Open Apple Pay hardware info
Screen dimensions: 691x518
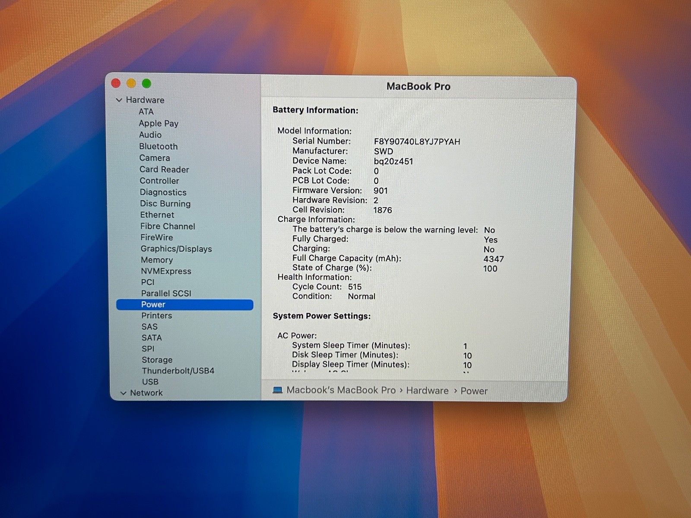(158, 123)
